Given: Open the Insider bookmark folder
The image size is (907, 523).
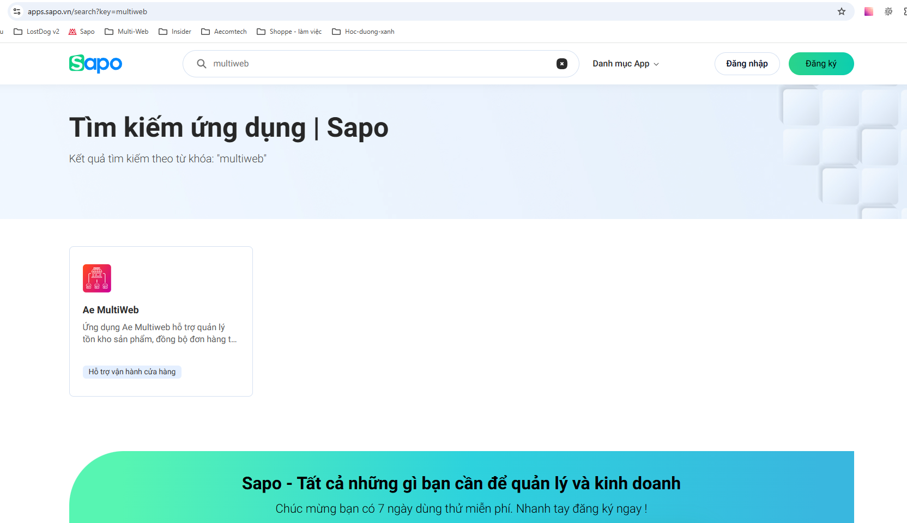Looking at the screenshot, I should click(175, 32).
